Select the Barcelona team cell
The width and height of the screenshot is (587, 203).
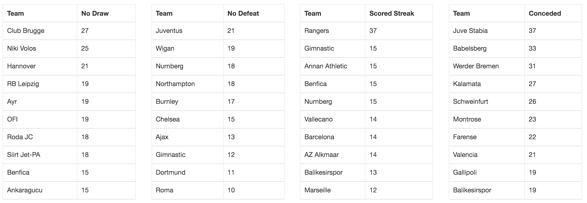point(332,137)
